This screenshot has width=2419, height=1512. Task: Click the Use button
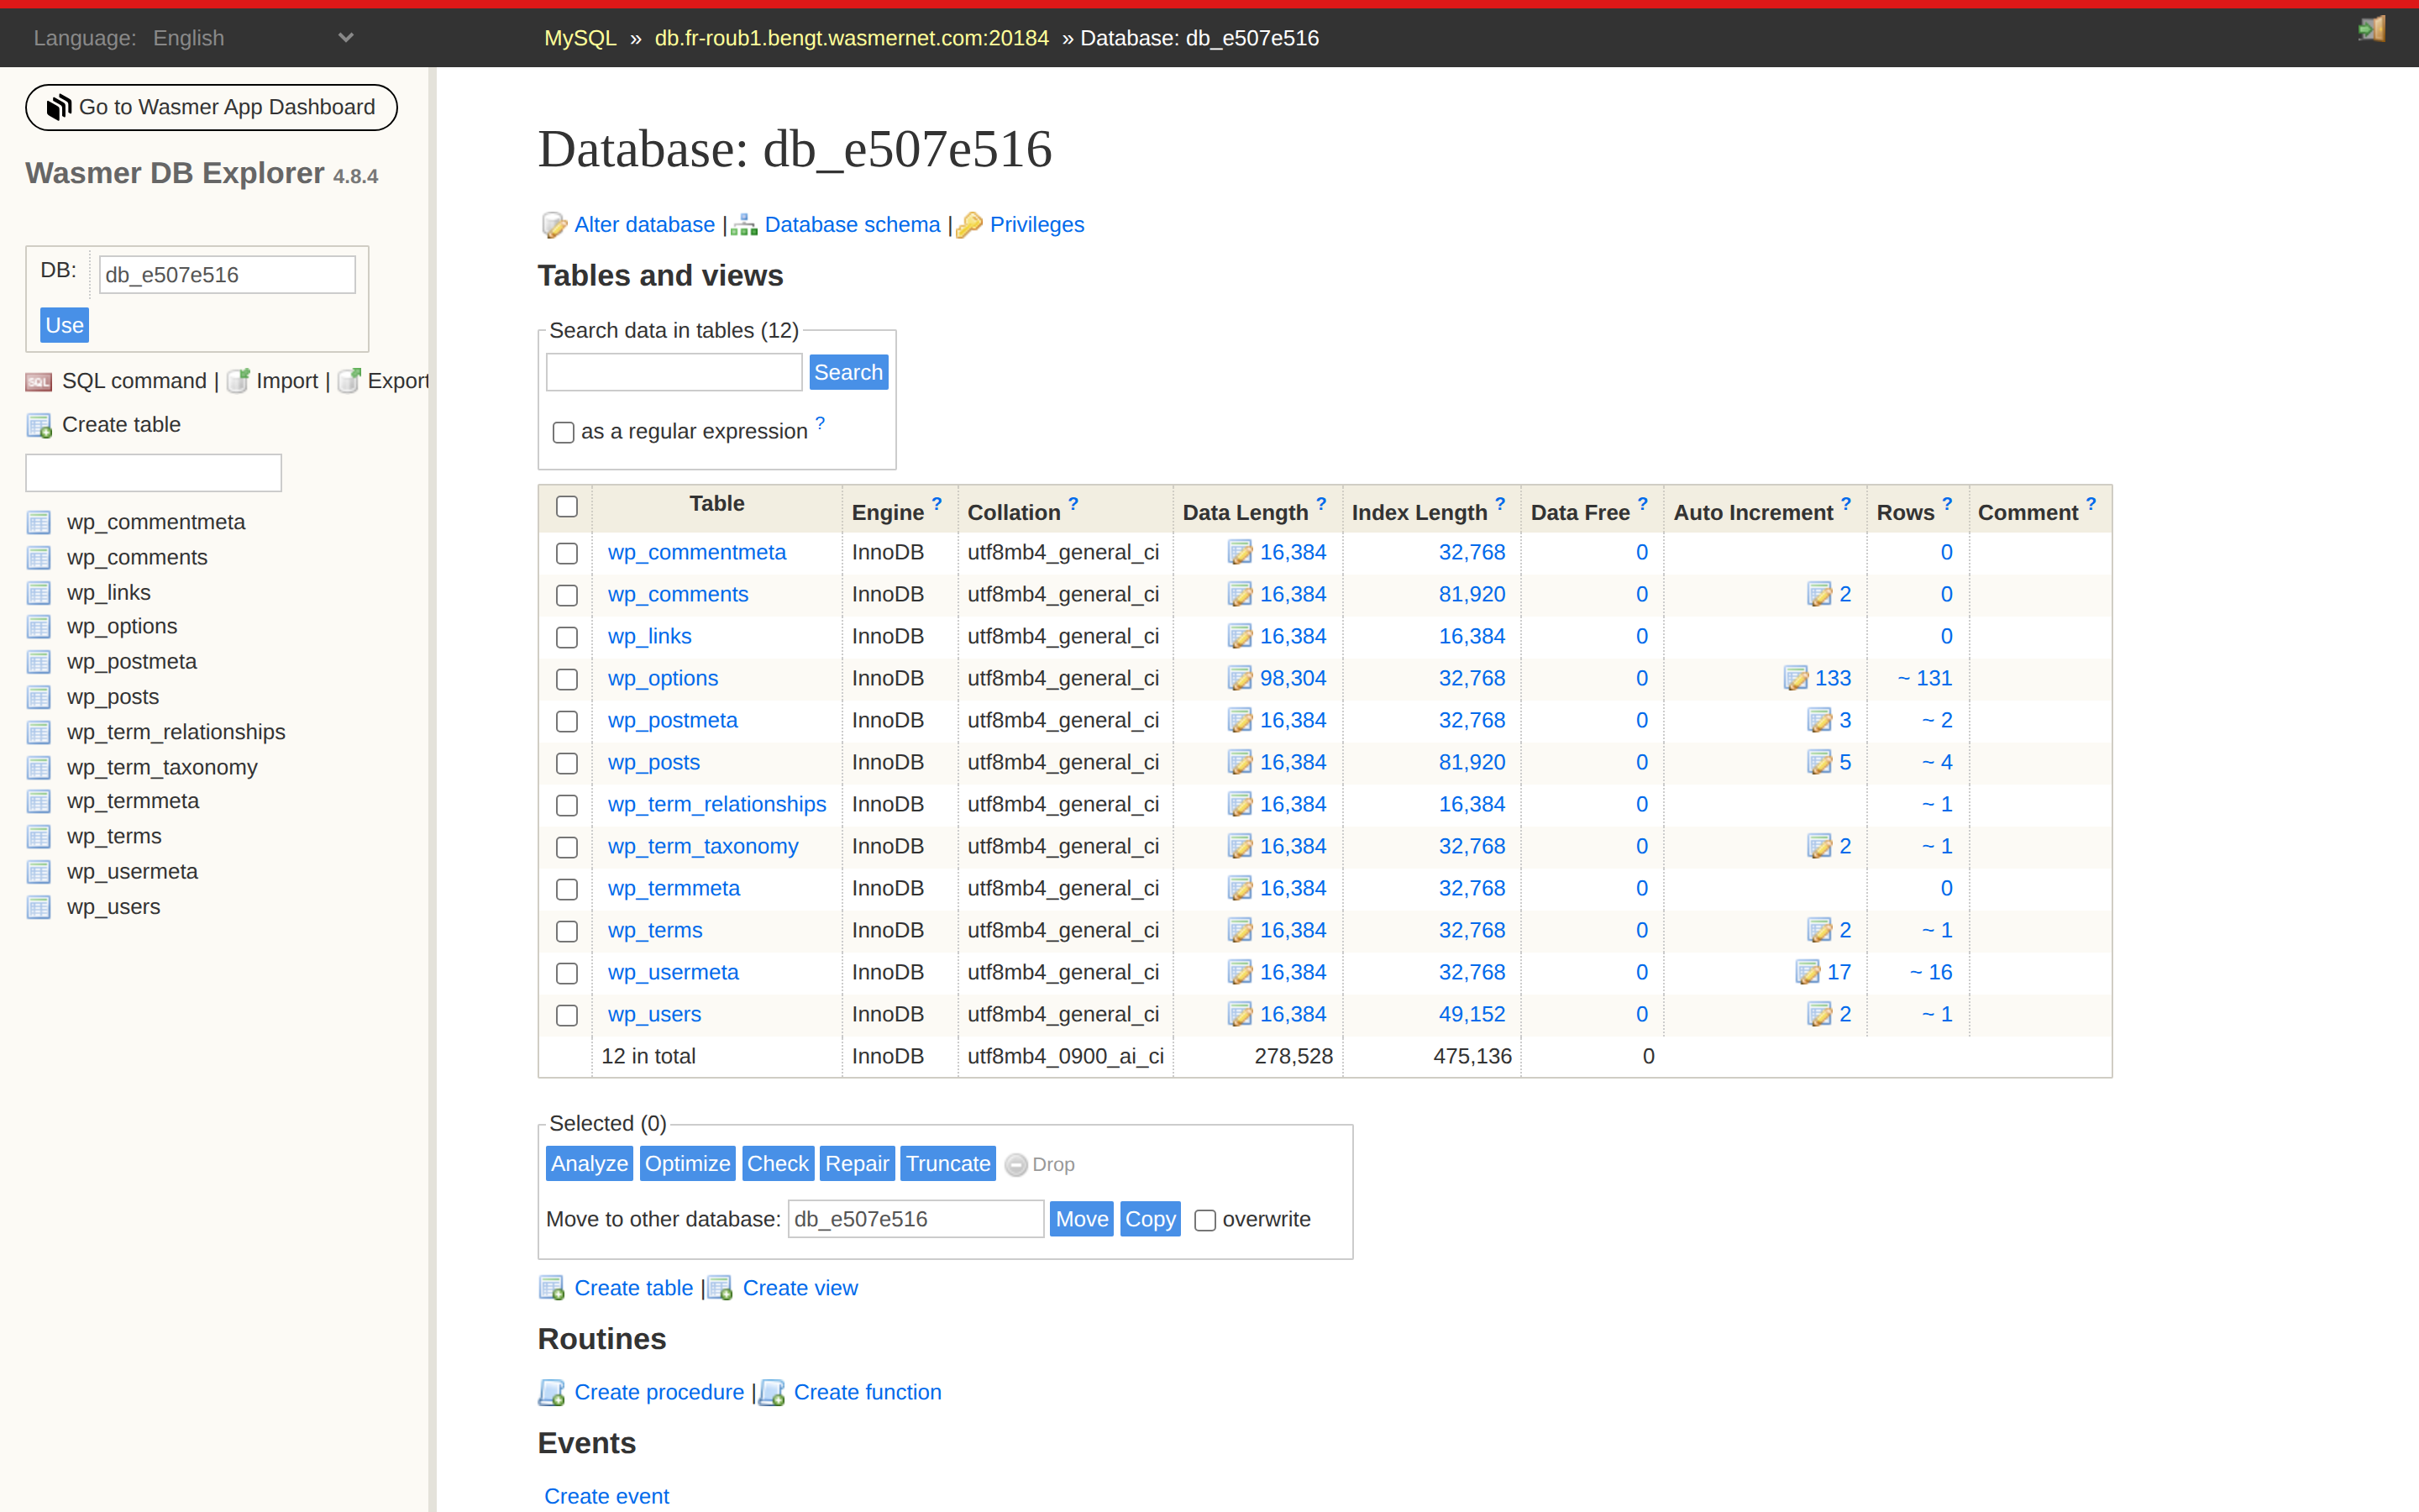tap(64, 325)
